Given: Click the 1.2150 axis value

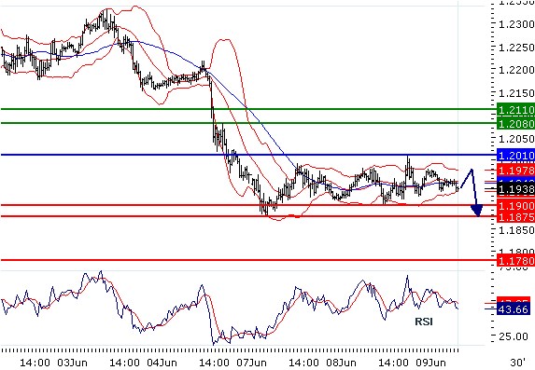Looking at the screenshot, I should 516,92.
